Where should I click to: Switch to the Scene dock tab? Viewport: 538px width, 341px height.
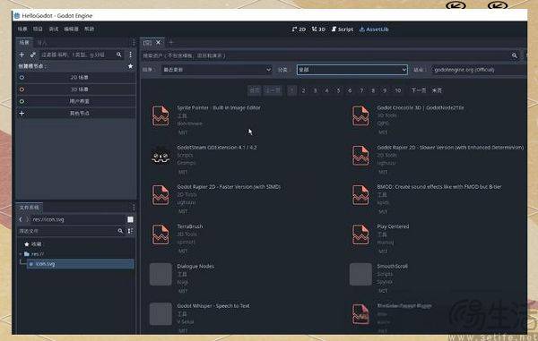click(24, 42)
